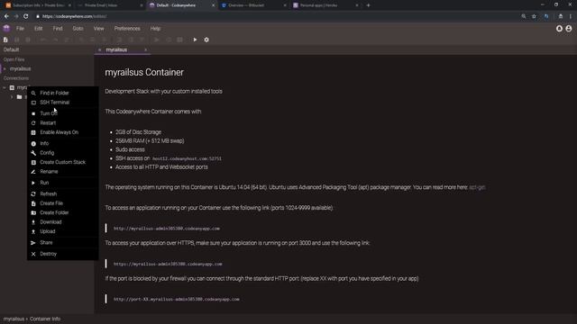Choose Create Folder in context menu
577x324 pixels.
tap(62, 212)
